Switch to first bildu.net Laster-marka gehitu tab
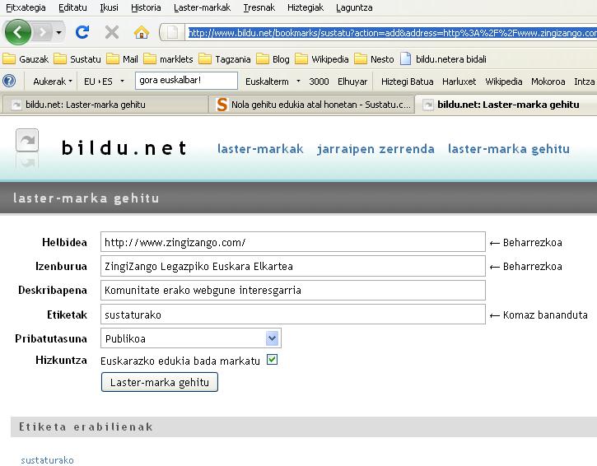597x466 pixels. click(x=105, y=105)
